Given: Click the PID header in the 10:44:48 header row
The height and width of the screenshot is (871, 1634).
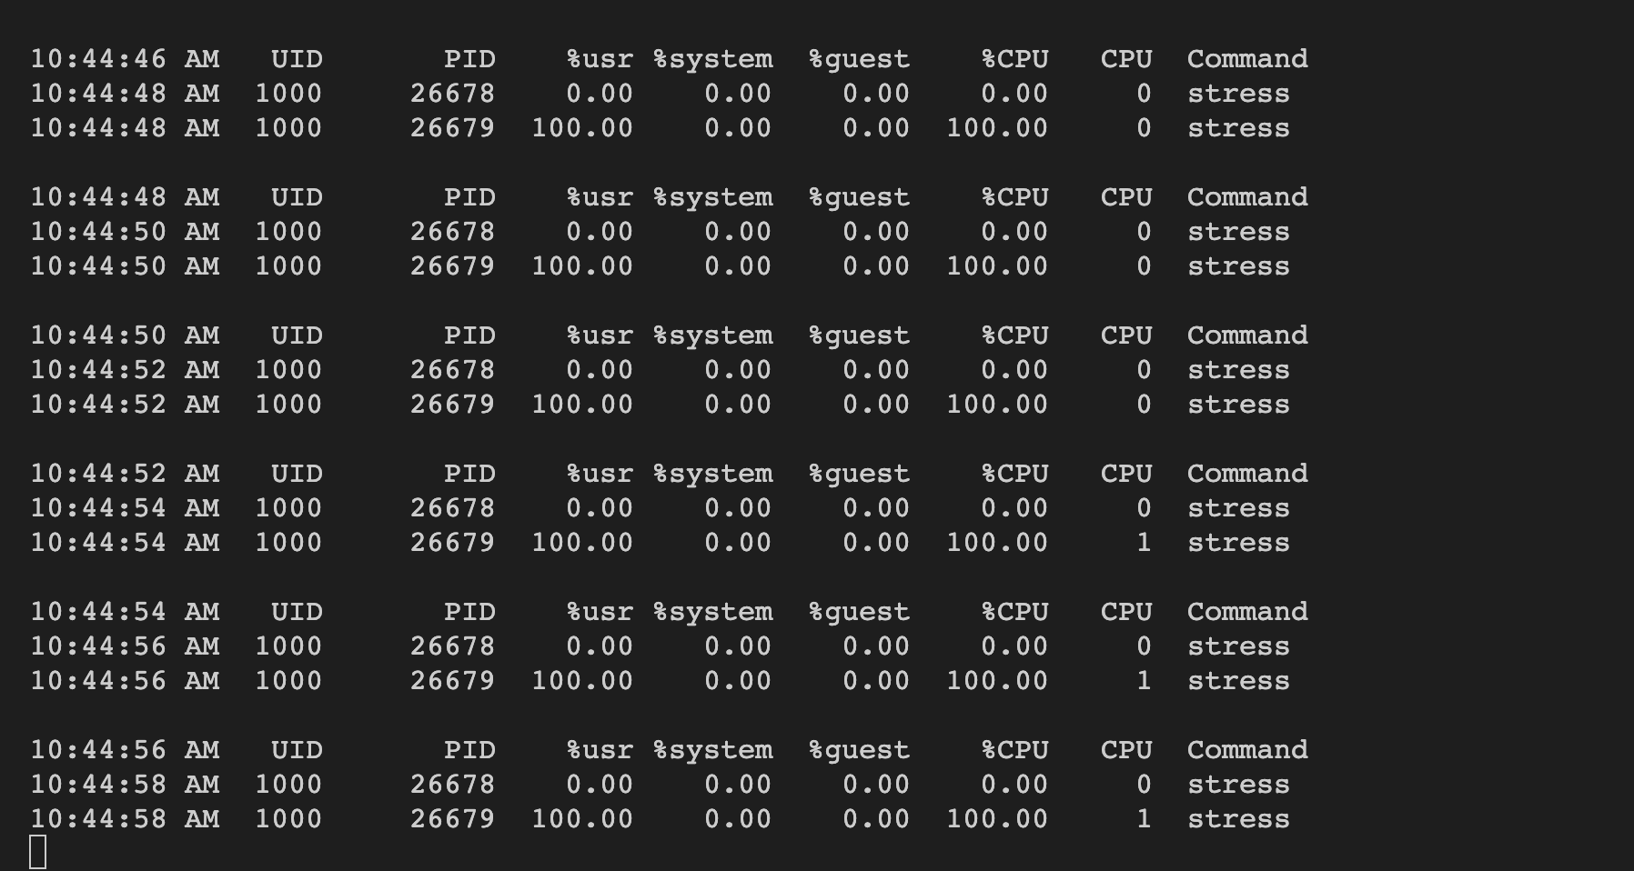Looking at the screenshot, I should point(469,197).
